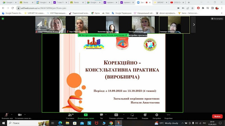Open Карты bookmark
Screen dimensions: 225x126
[95, 13]
